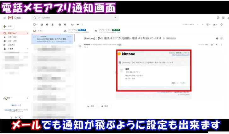Click the inbox label chip on subject
This screenshot has width=229, height=134.
pyautogui.click(x=171, y=38)
